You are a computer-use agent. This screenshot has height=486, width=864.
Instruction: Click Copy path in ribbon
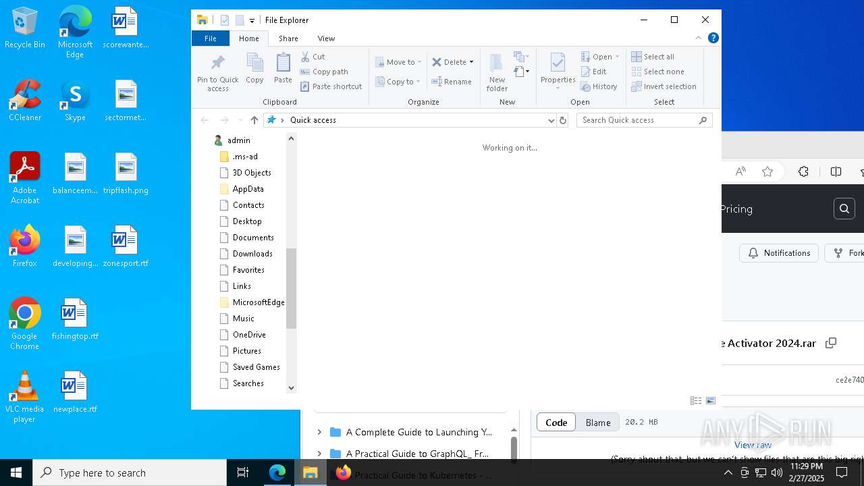tap(324, 72)
